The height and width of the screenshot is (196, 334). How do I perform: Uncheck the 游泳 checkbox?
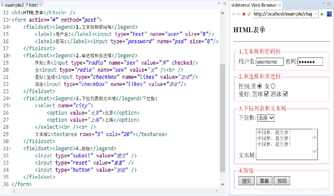click(285, 94)
